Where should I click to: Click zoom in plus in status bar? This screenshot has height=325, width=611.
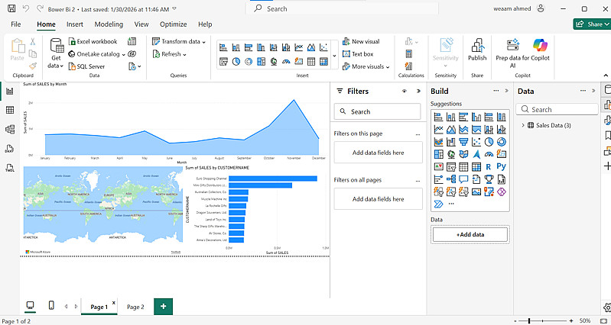pyautogui.click(x=571, y=320)
